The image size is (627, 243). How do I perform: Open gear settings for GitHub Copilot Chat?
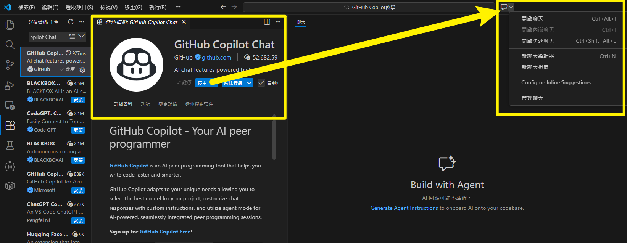pyautogui.click(x=82, y=69)
